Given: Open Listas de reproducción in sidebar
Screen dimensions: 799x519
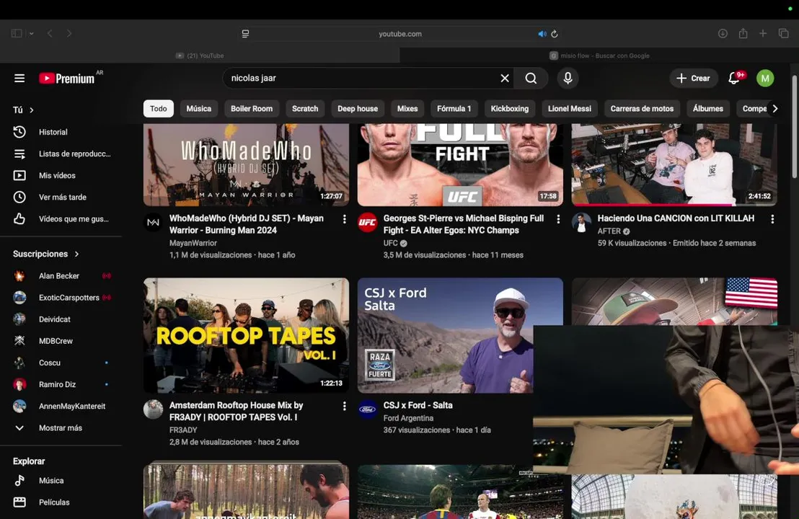Looking at the screenshot, I should click(x=61, y=154).
